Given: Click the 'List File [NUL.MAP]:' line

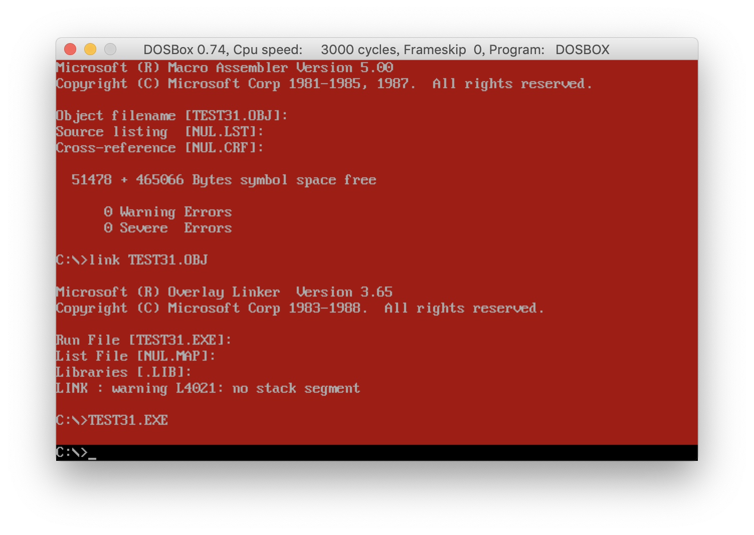Looking at the screenshot, I should click(136, 356).
